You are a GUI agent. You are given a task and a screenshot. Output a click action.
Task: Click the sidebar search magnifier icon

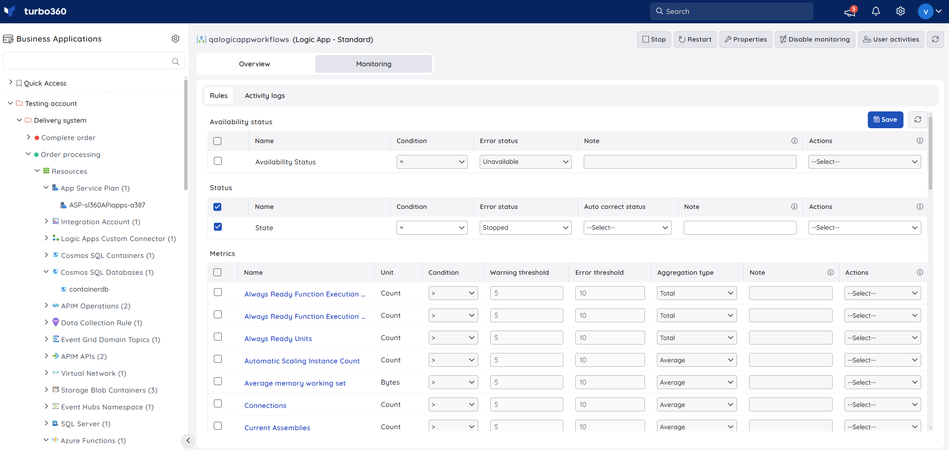point(175,61)
